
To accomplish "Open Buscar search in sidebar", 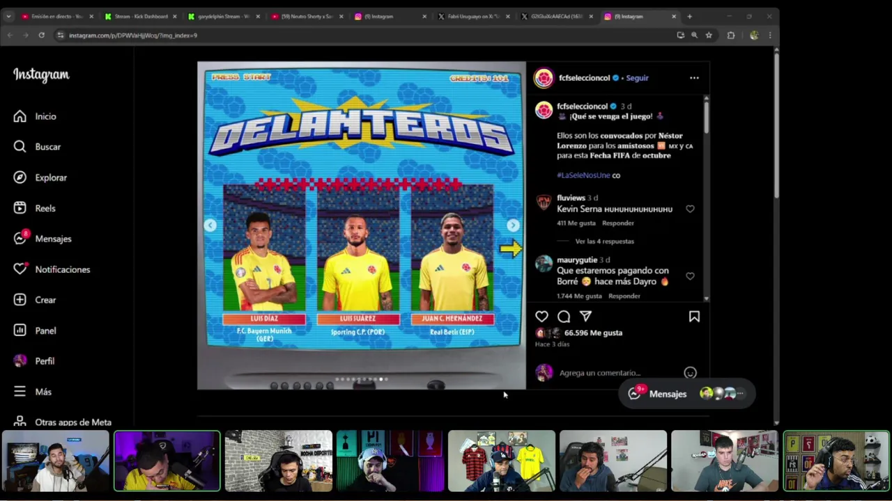I will point(37,147).
